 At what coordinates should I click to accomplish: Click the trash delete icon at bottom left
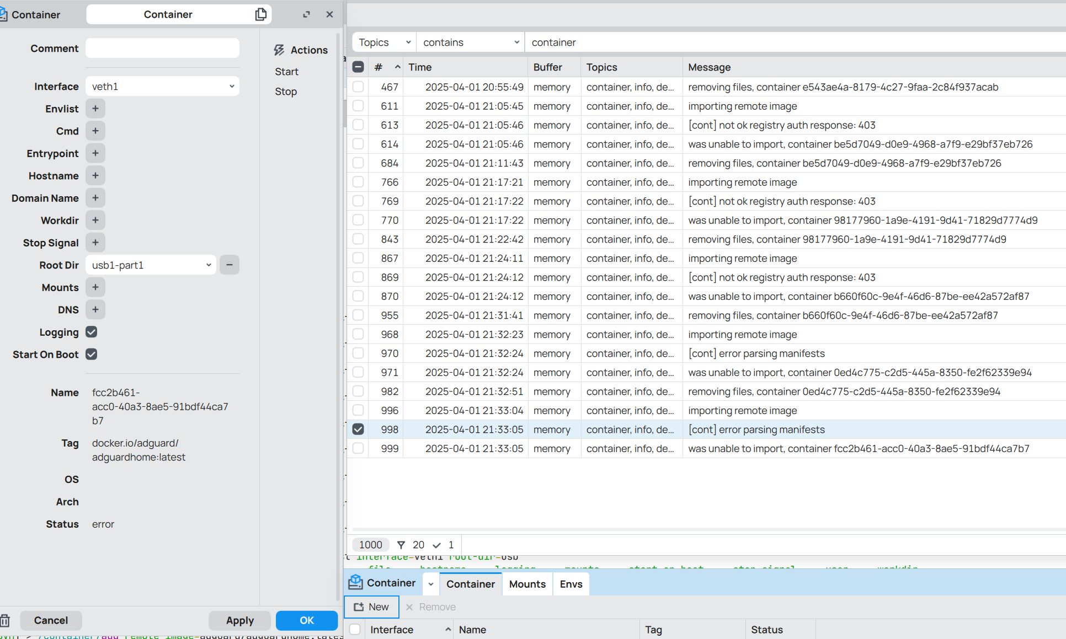click(5, 620)
